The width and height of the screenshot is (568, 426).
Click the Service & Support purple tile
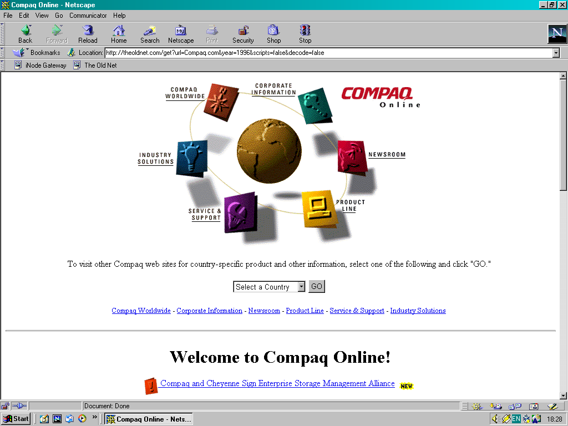tap(241, 212)
